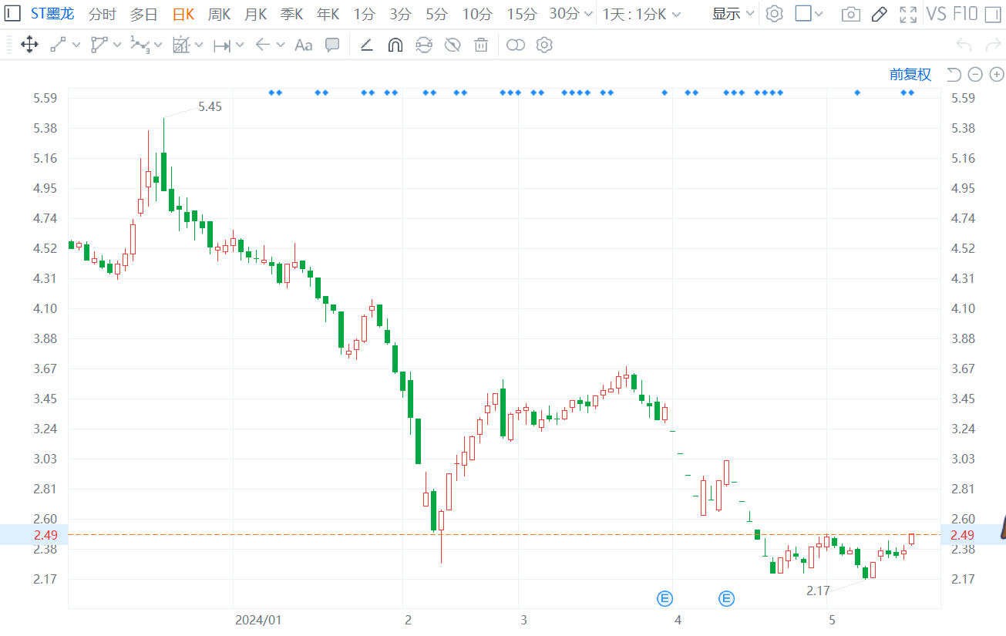Image resolution: width=1006 pixels, height=636 pixels.
Task: Take a chart screenshot with camera icon
Action: 850,14
